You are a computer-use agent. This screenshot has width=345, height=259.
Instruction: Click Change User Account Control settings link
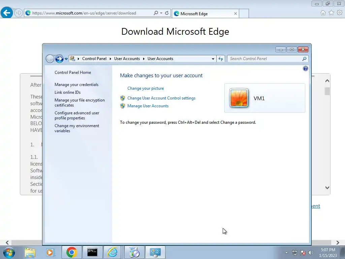[161, 98]
